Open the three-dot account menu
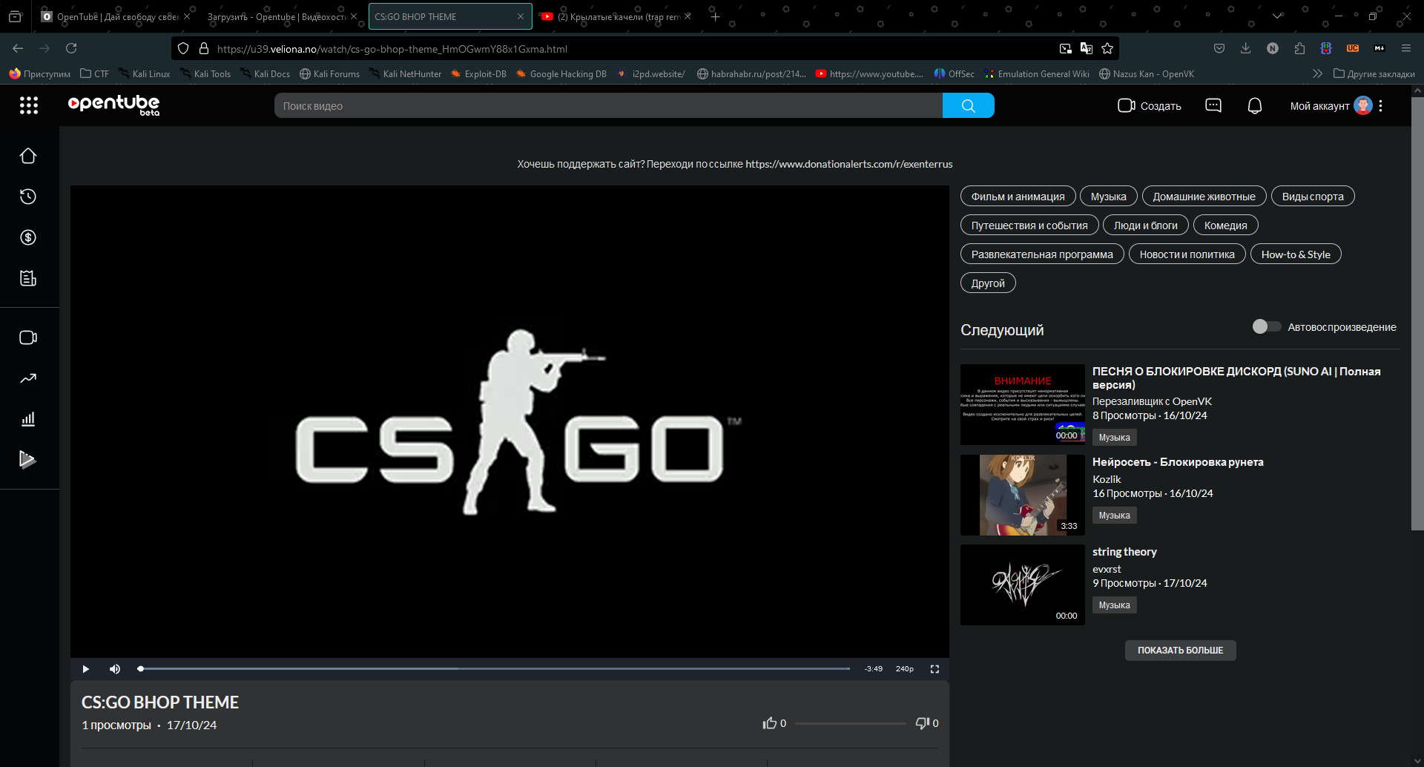This screenshot has width=1424, height=767. [x=1380, y=106]
